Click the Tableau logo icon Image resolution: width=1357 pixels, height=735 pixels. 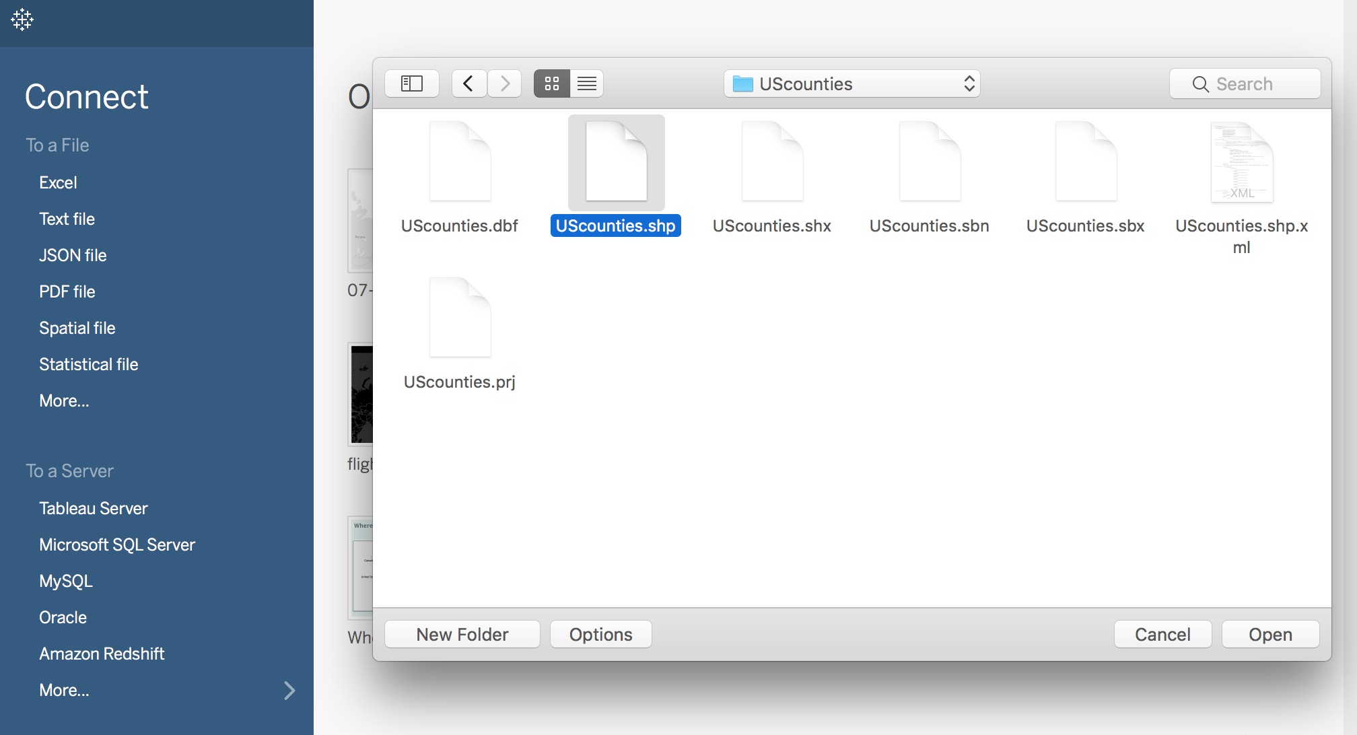coord(22,20)
